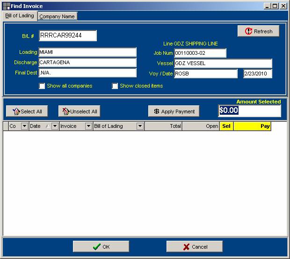
Task: Click the Find Invoice window title icon
Action: pos(6,6)
